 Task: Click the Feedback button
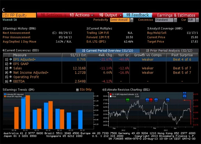tap(138, 15)
